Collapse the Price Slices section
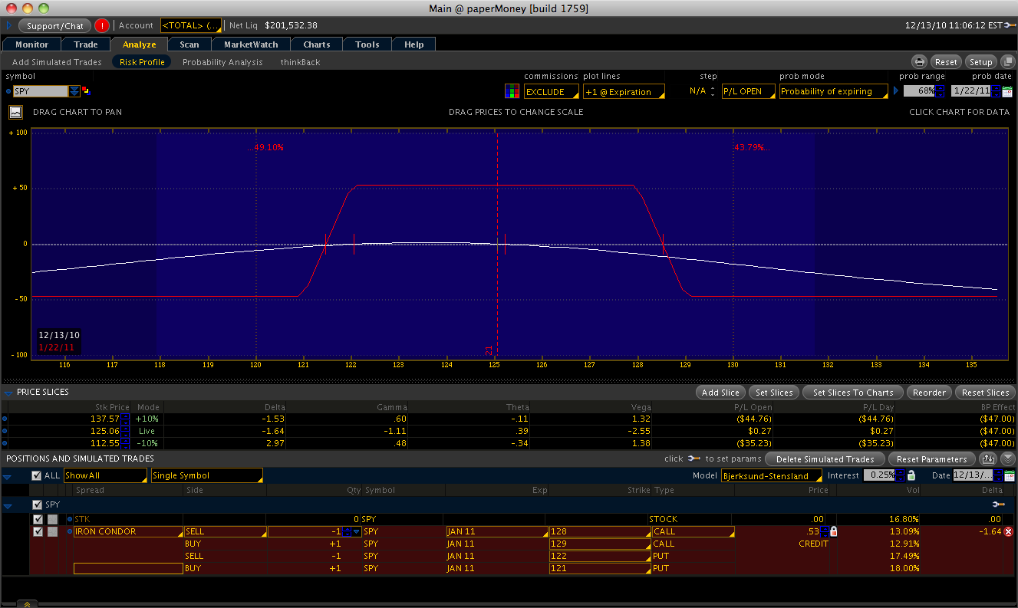Image resolution: width=1018 pixels, height=608 pixels. pyautogui.click(x=8, y=393)
